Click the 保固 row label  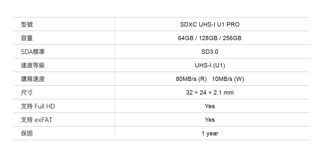(27, 133)
